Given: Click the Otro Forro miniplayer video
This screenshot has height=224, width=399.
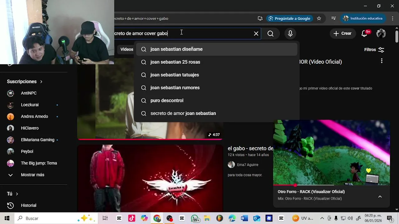Looking at the screenshot, I should coord(331,152).
